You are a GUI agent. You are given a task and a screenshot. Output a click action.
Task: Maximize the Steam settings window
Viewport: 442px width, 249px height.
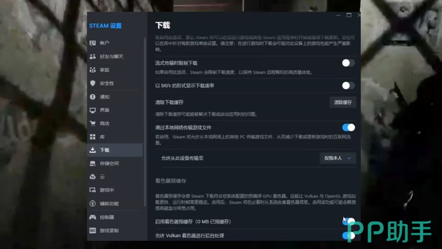click(349, 15)
